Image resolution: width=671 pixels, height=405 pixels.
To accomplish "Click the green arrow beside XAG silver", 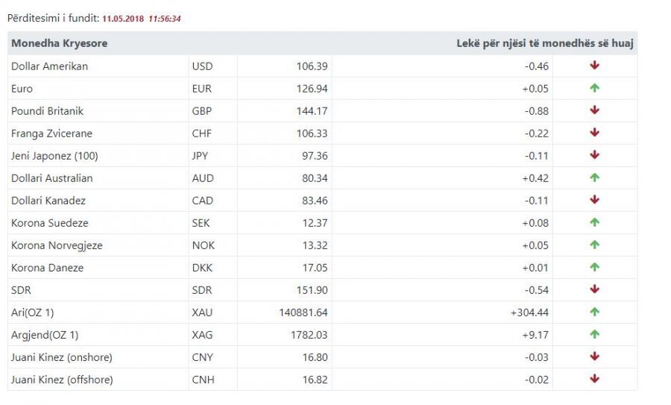I will click(594, 334).
